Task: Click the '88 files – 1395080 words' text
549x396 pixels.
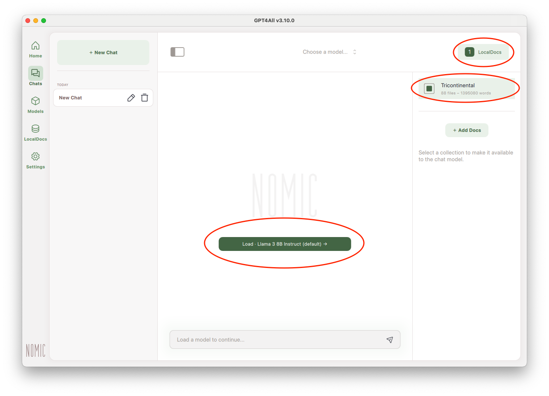Action: coord(466,93)
